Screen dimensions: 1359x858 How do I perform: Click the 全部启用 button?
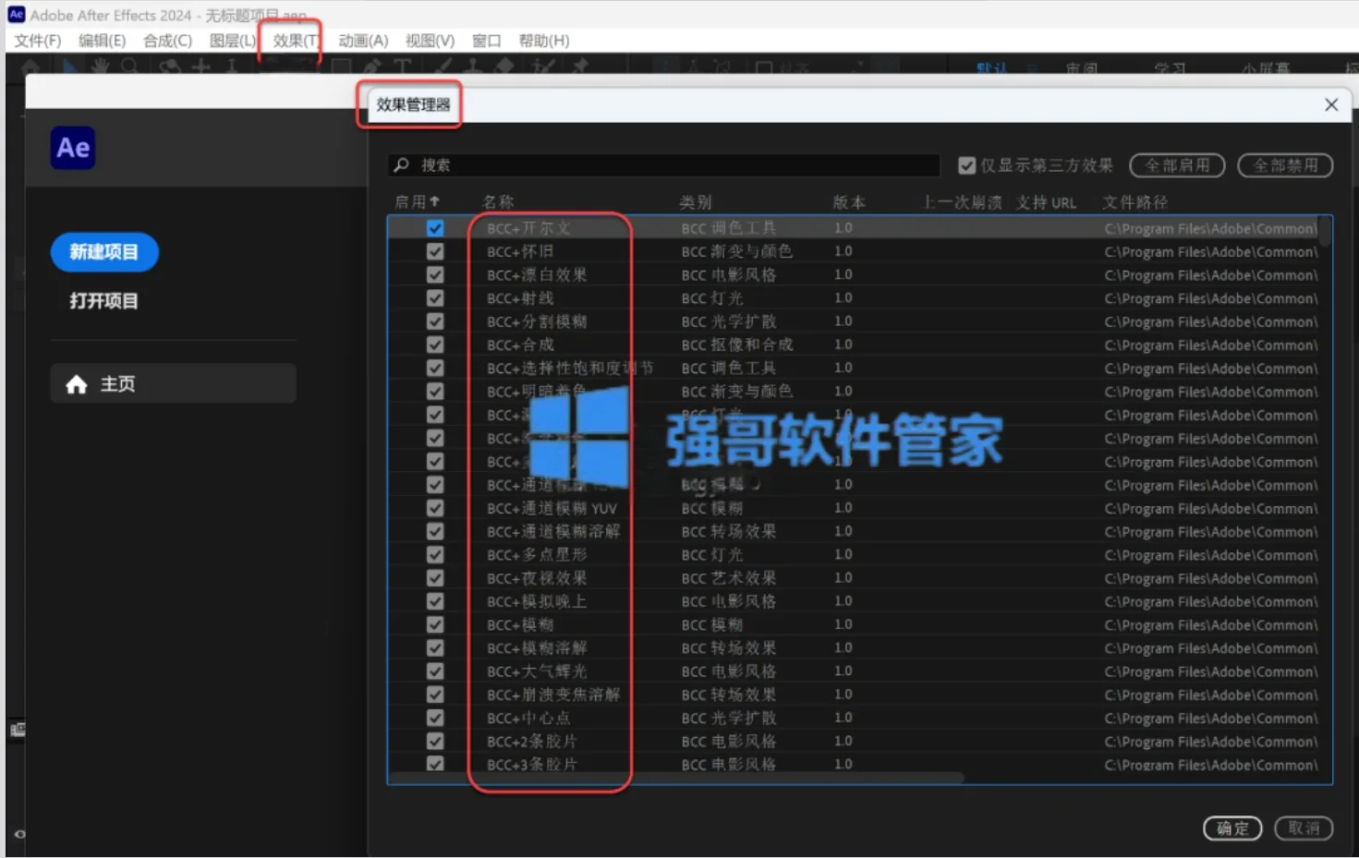tap(1177, 165)
